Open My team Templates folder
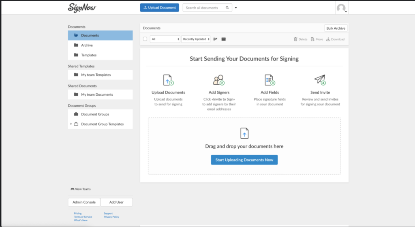This screenshot has width=415, height=227. pyautogui.click(x=96, y=75)
